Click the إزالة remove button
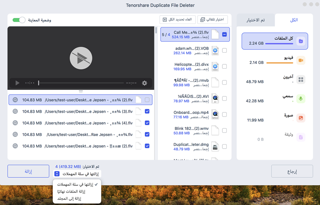The width and height of the screenshot is (320, 205). (28, 171)
